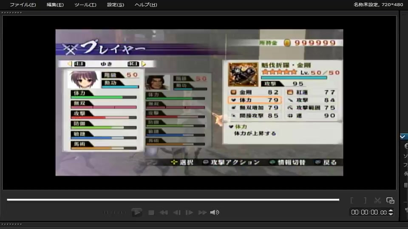Click the scissors cut clip icon
408x229 pixels.
377,201
